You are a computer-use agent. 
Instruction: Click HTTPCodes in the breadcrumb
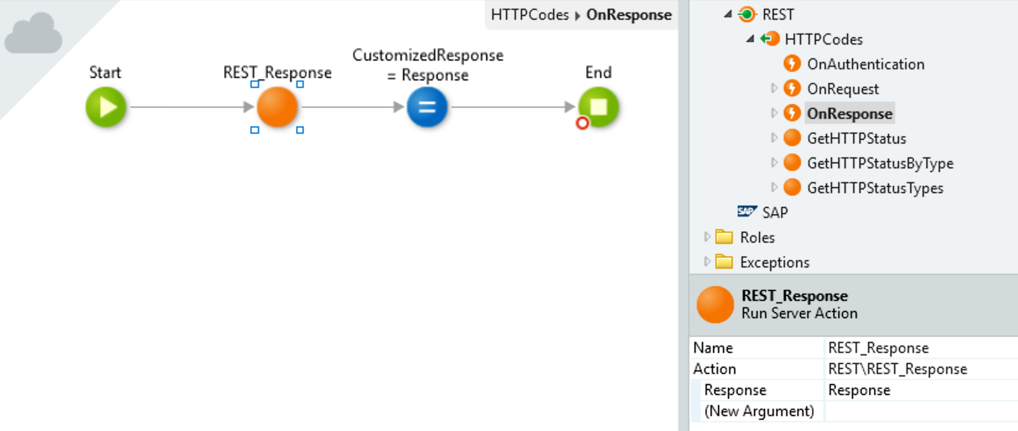tap(529, 15)
